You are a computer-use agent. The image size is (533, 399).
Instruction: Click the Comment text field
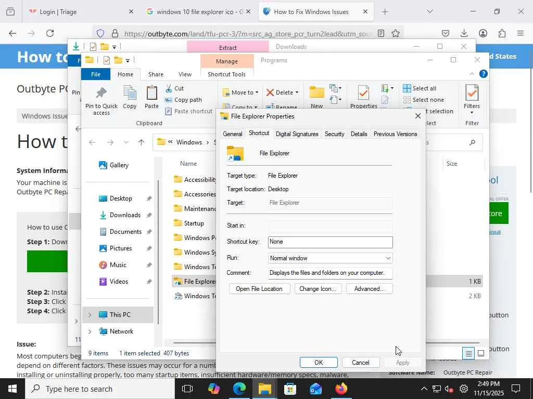point(330,273)
